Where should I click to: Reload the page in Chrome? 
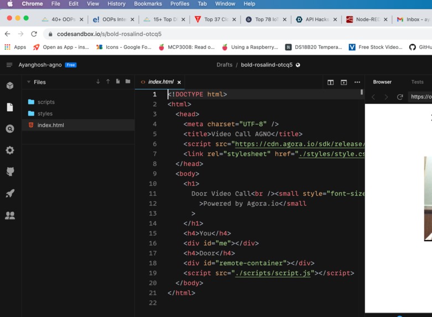(x=34, y=34)
